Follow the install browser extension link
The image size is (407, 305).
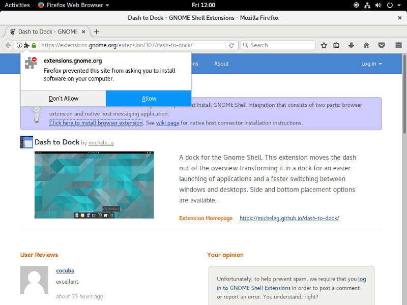[x=96, y=123]
